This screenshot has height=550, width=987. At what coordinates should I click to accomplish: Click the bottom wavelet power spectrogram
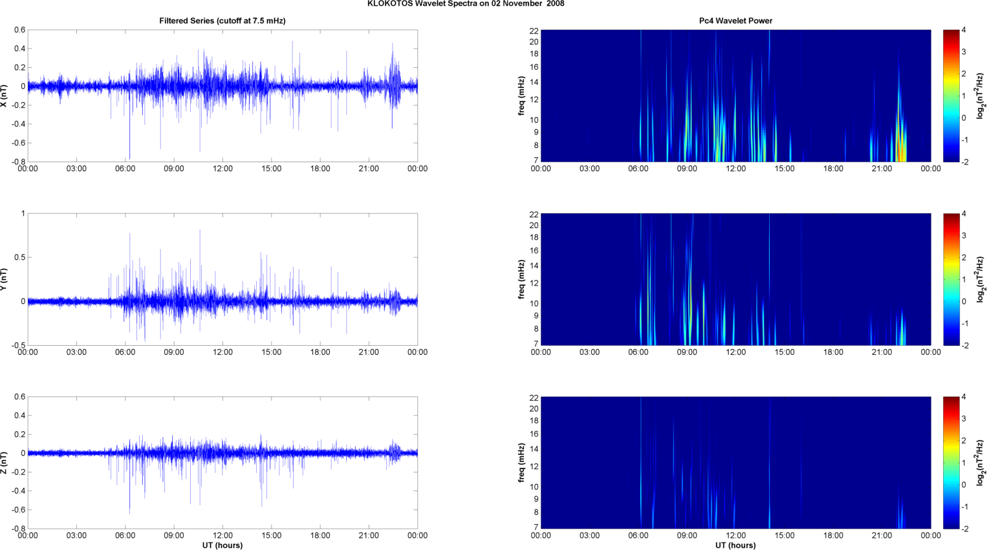[735, 463]
